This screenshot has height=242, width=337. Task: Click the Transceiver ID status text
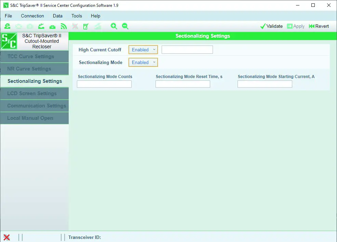[x=85, y=237]
